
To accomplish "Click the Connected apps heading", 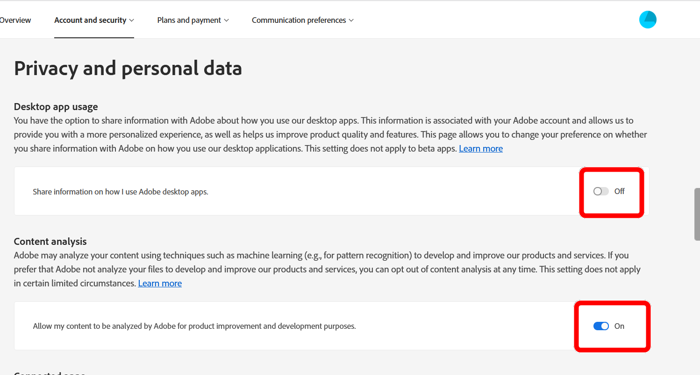I will (49, 373).
